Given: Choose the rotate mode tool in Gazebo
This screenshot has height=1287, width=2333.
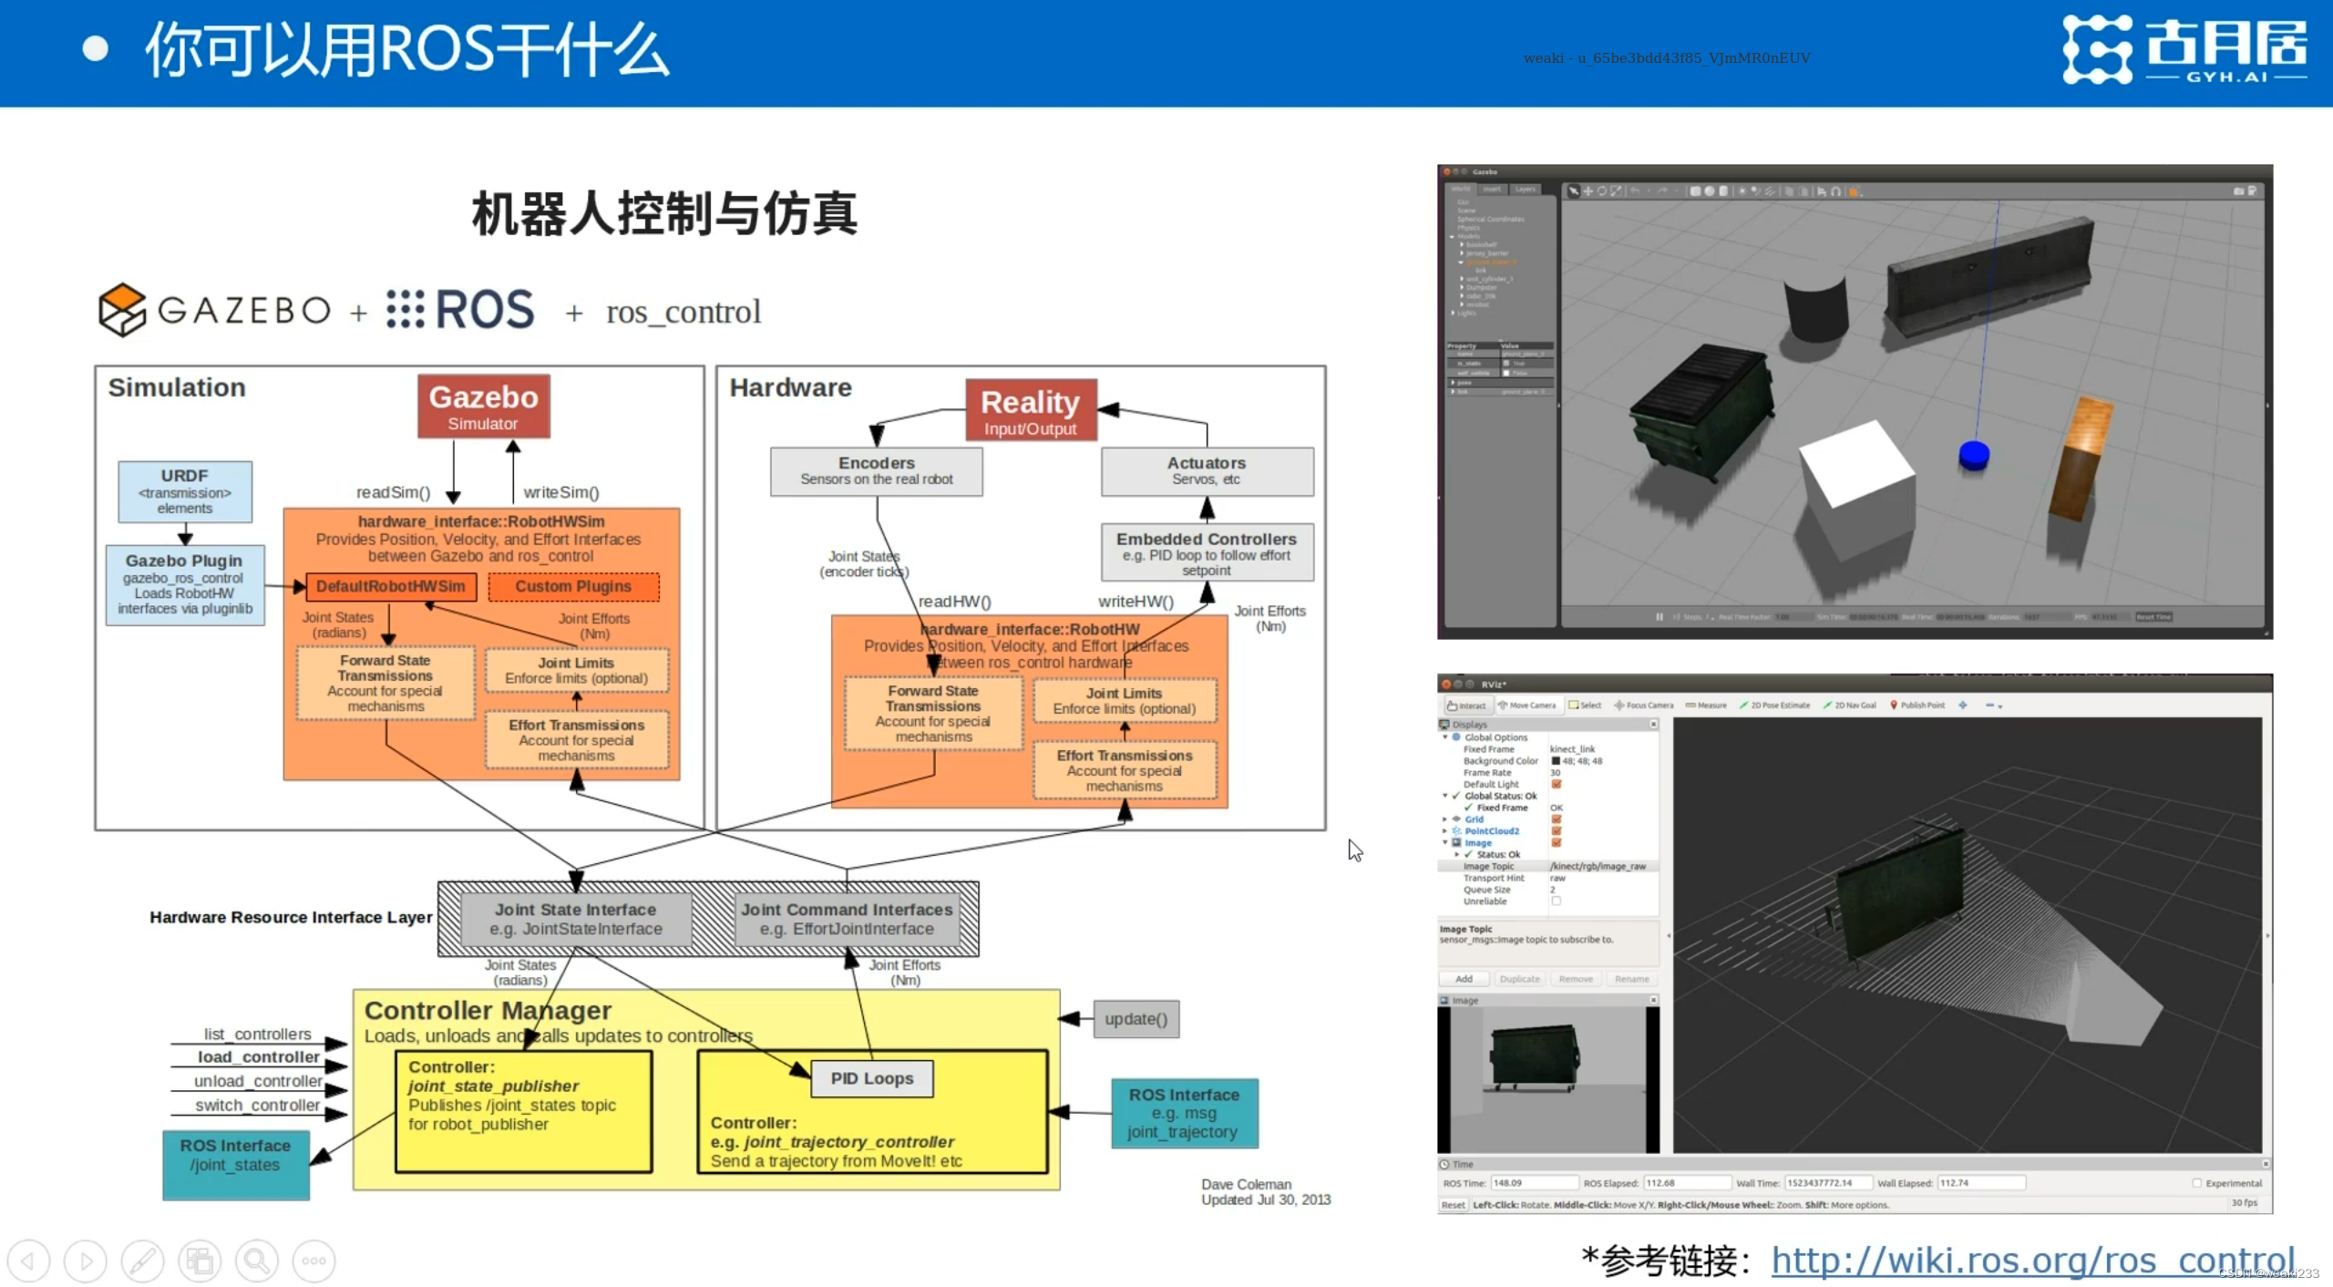Looking at the screenshot, I should pos(1601,191).
